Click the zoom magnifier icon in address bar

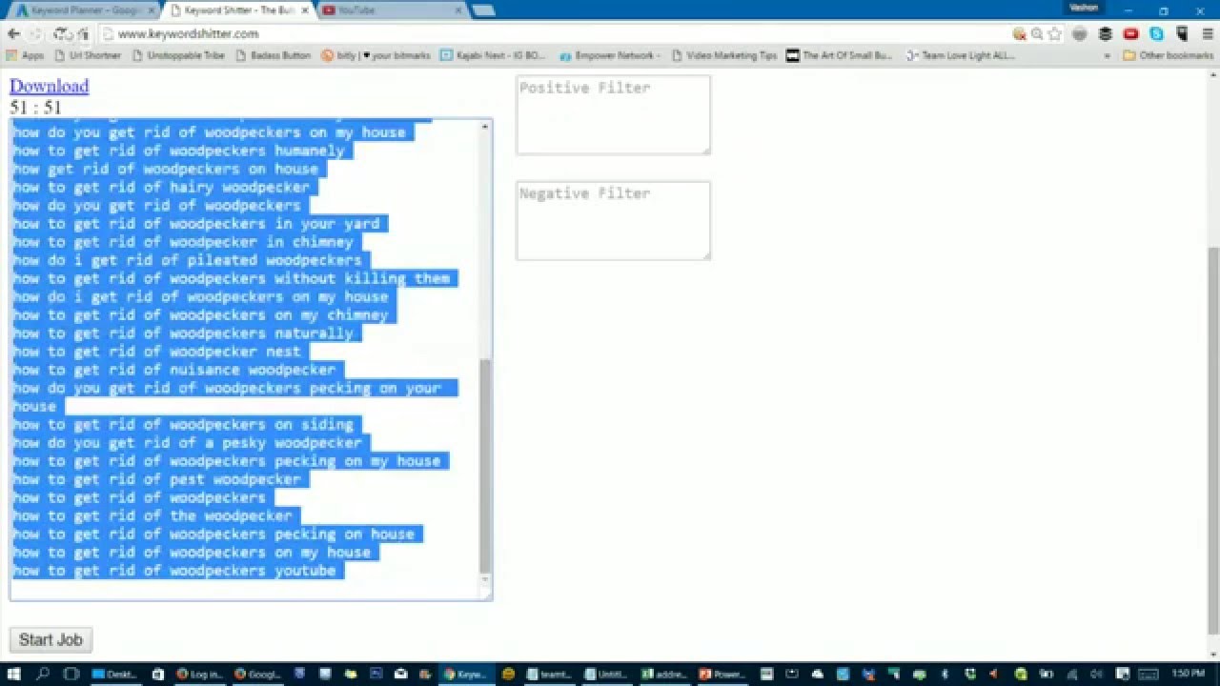pos(1037,33)
